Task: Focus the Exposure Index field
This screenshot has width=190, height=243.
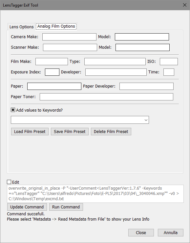Action: (x=52, y=72)
